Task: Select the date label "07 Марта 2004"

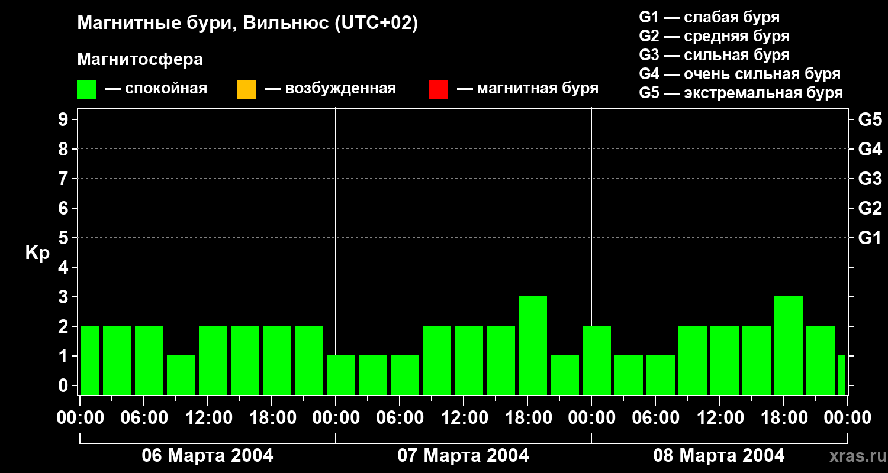Action: (x=463, y=456)
